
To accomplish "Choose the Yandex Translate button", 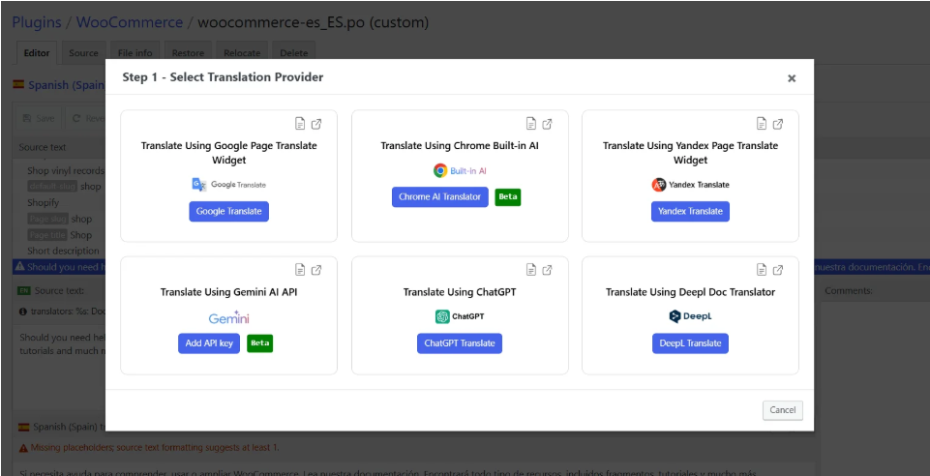I will (690, 212).
